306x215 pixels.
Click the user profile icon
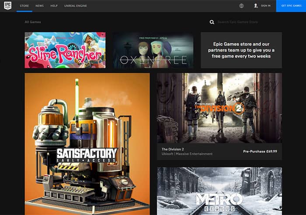[256, 6]
